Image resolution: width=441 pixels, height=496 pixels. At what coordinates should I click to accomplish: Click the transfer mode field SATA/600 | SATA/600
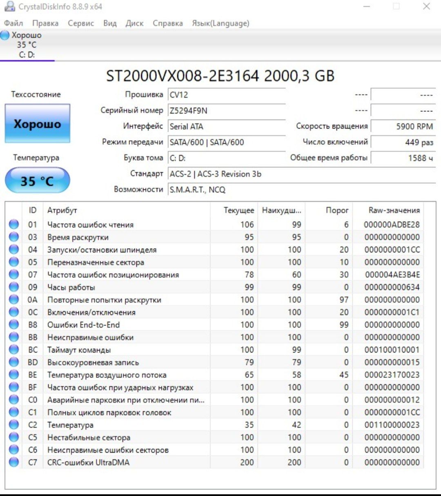[227, 142]
